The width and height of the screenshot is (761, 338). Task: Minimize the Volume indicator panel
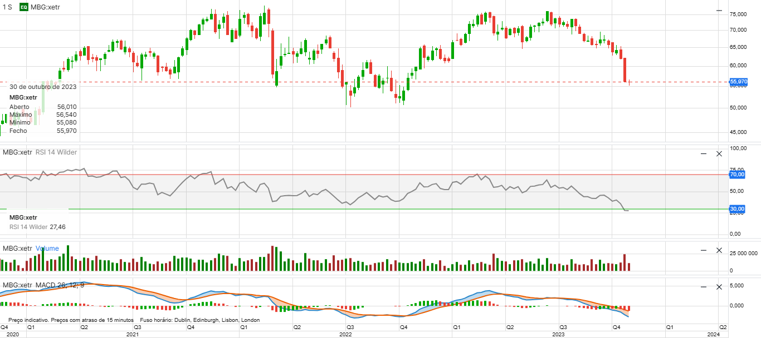click(704, 250)
